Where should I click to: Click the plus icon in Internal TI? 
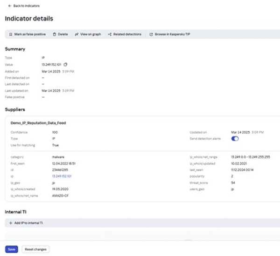11,223
